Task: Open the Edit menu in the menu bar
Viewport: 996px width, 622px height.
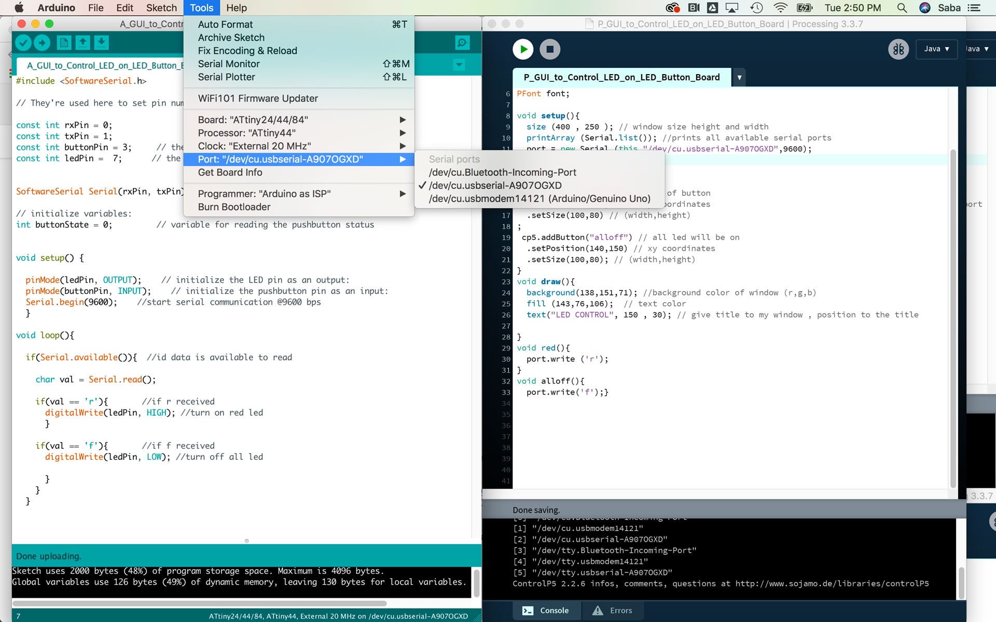Action: click(125, 8)
